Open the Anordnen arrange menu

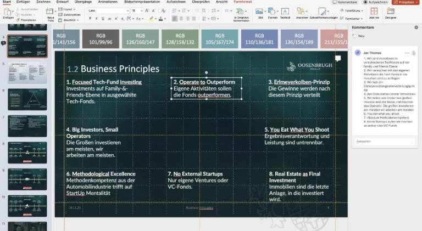pos(302,13)
